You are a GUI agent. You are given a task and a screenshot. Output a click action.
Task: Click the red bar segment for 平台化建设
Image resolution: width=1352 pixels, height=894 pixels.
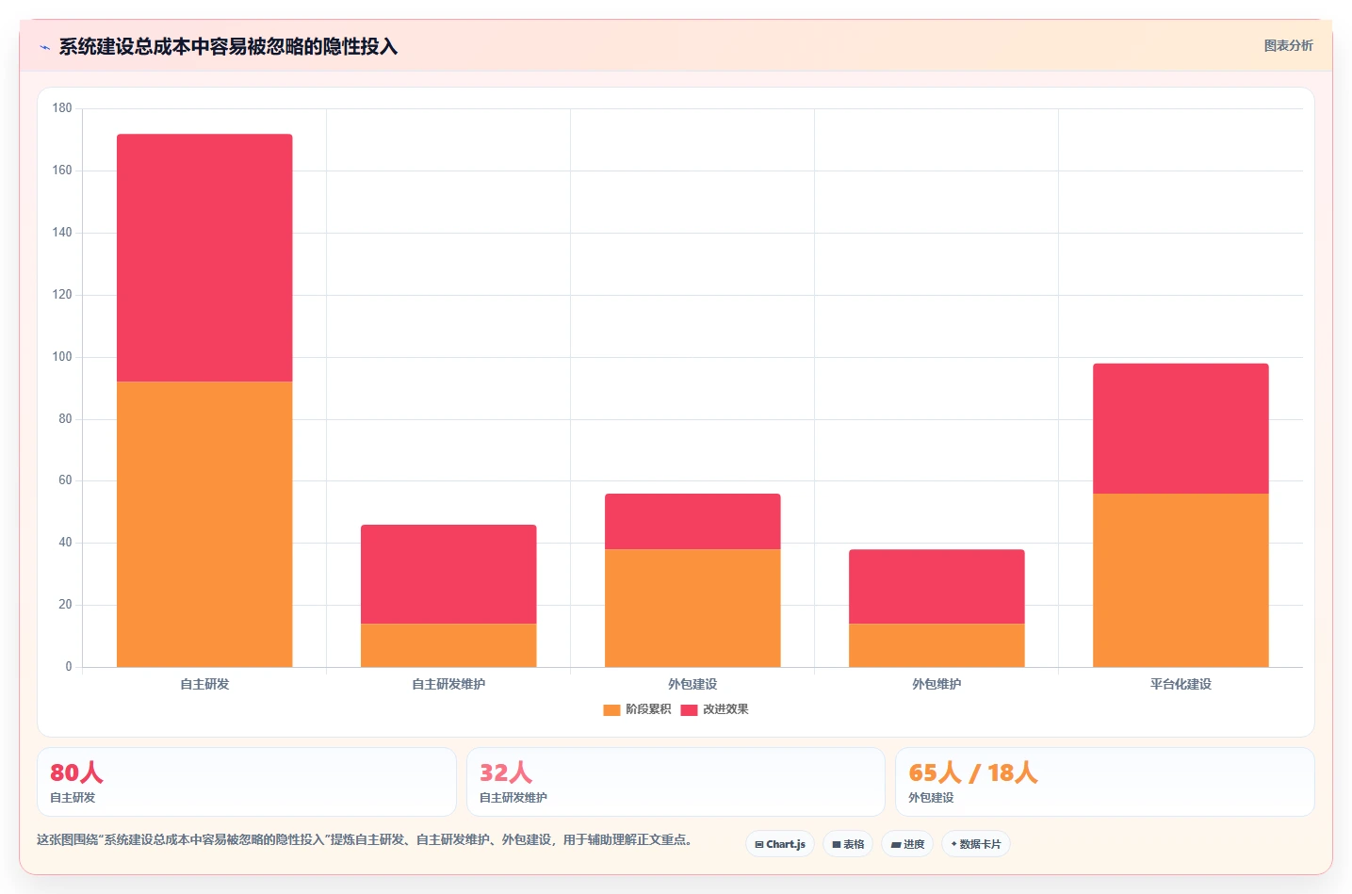pos(1181,429)
